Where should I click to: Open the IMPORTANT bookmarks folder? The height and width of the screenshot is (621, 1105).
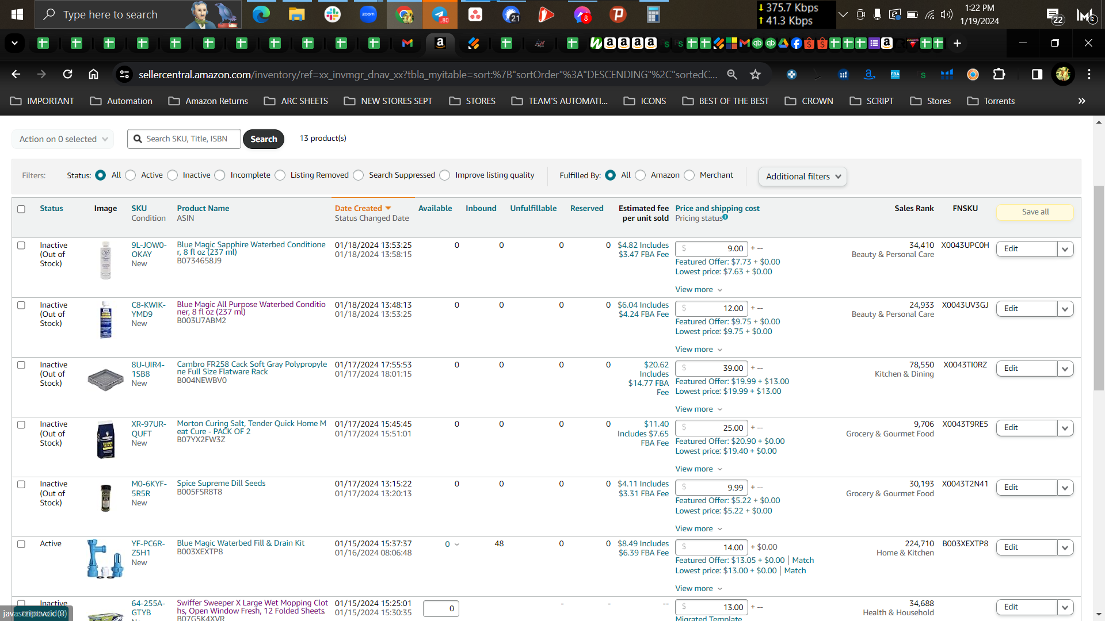click(x=43, y=101)
